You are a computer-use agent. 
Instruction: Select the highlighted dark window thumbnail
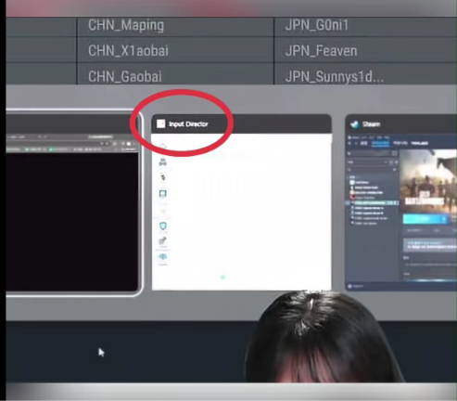click(72, 202)
